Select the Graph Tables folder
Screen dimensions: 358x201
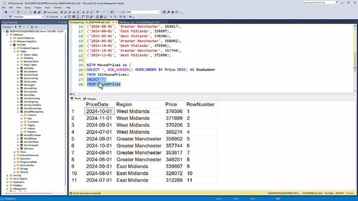pos(30,65)
